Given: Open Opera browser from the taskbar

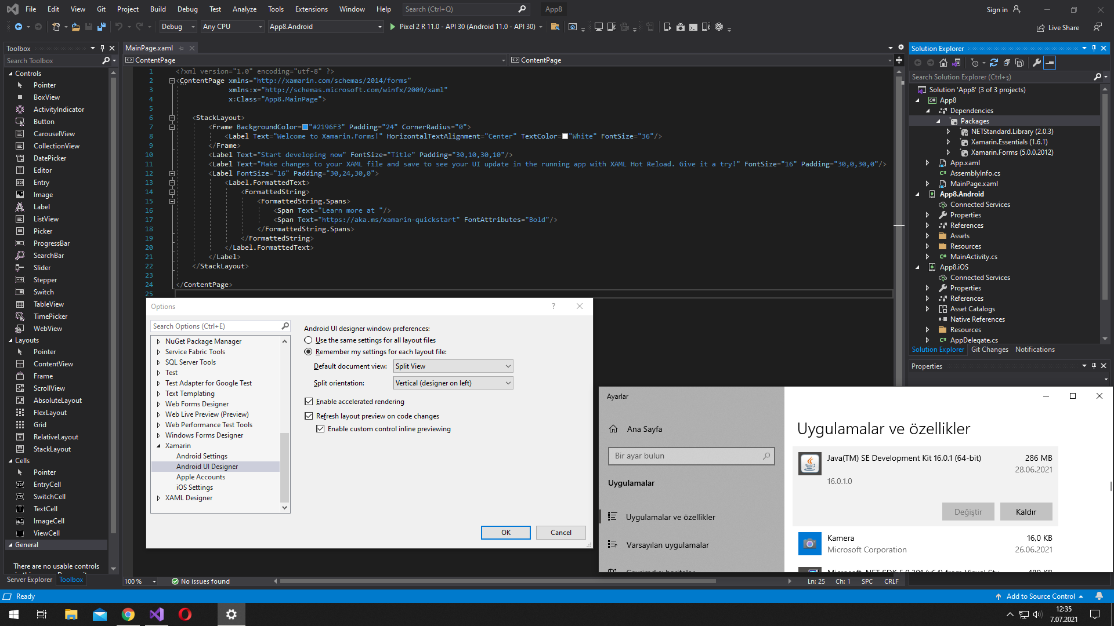Looking at the screenshot, I should [185, 614].
